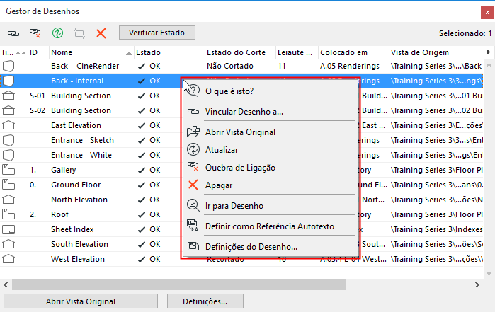Screen dimensions: 495x312
Task: Choose O que é isto? from context menu
Action: pos(229,91)
